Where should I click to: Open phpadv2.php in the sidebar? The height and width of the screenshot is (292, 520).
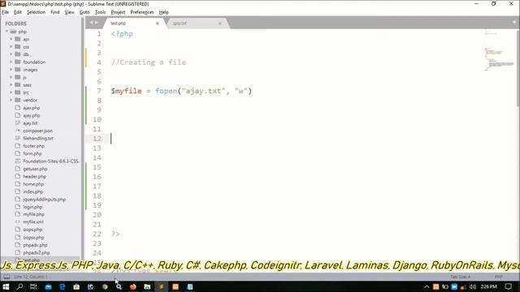pyautogui.click(x=37, y=252)
